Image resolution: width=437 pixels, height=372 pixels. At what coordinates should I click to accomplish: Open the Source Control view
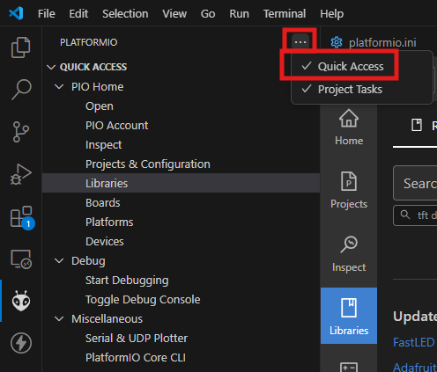coord(21,132)
